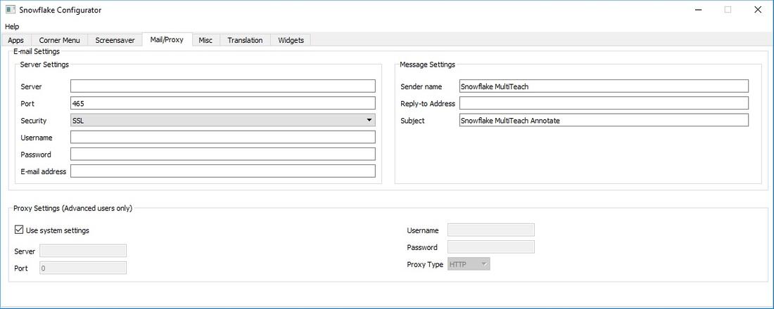Expand the Proxy Type HTTP dropdown
774x309 pixels.
[x=469, y=264]
